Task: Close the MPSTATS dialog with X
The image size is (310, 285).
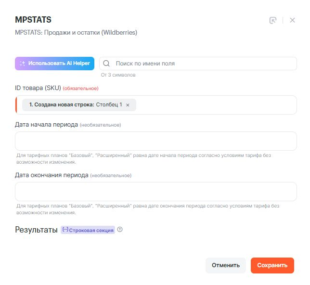Action: point(292,20)
